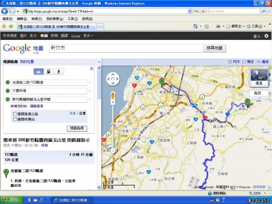Click the white route waypoint circle
Screen dimensions: 272x204
(210, 121)
